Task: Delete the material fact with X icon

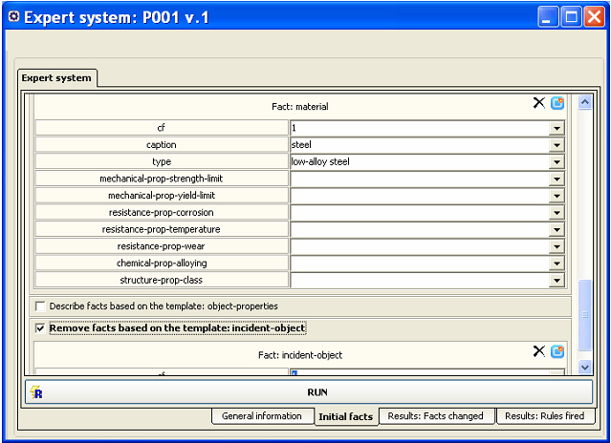Action: [539, 103]
